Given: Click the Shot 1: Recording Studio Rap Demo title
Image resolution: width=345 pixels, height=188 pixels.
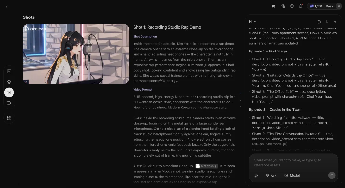Looking at the screenshot, I should (167, 27).
